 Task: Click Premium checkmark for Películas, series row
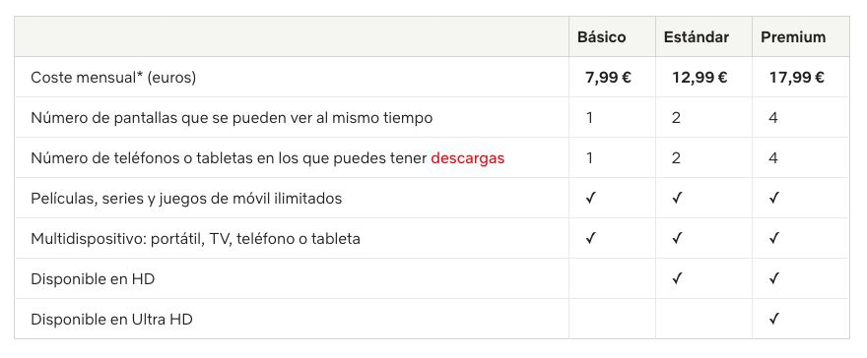774,198
